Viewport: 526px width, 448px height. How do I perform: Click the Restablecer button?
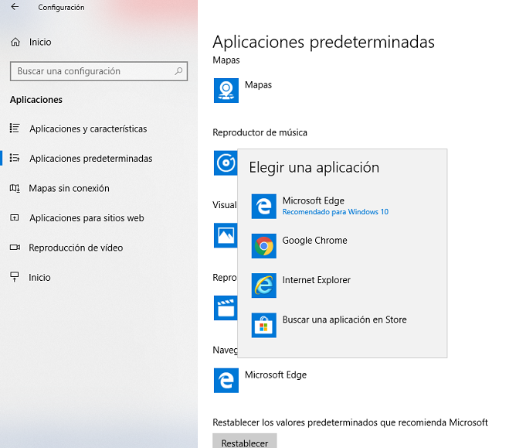(x=245, y=442)
